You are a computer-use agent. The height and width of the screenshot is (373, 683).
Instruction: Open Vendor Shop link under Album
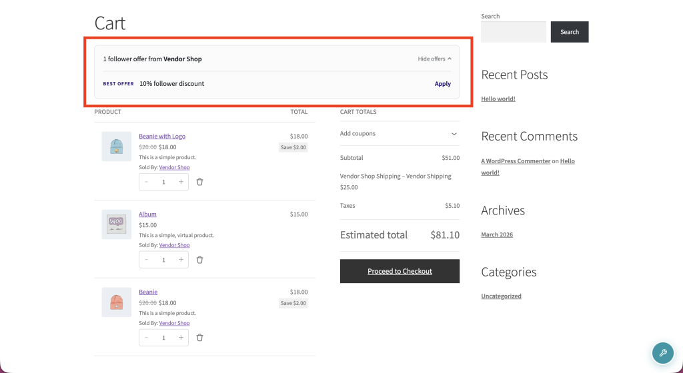[174, 245]
